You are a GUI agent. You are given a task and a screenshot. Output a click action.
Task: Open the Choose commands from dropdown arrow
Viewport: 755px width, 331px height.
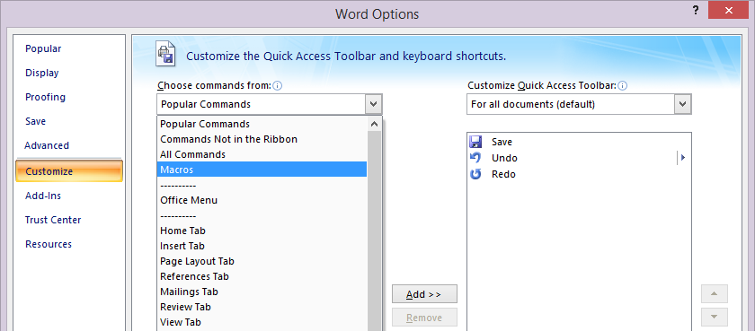(374, 104)
